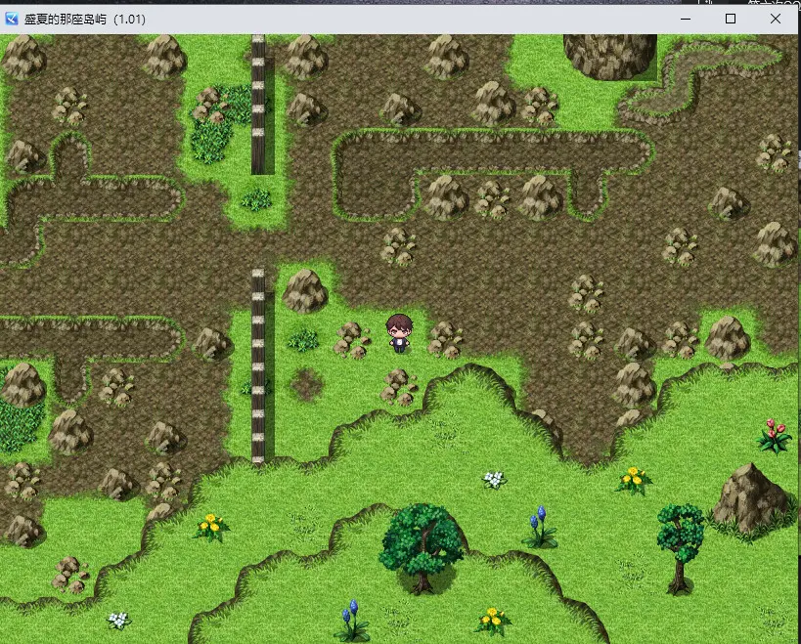The image size is (801, 644).
Task: Click the game's app icon in the title bar
Action: tap(11, 19)
